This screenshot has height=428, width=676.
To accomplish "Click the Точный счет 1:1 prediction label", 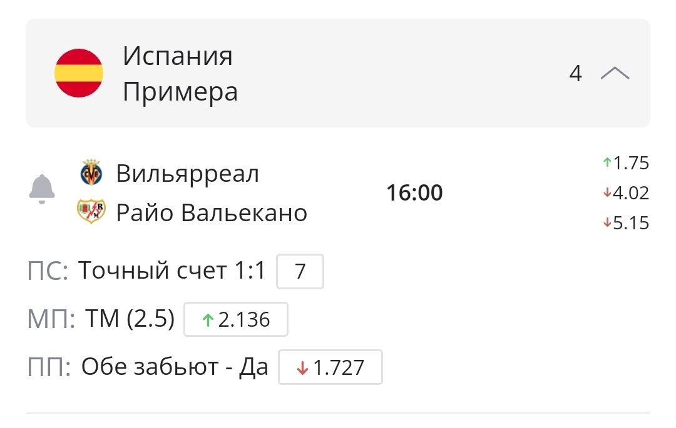I will coord(172,271).
